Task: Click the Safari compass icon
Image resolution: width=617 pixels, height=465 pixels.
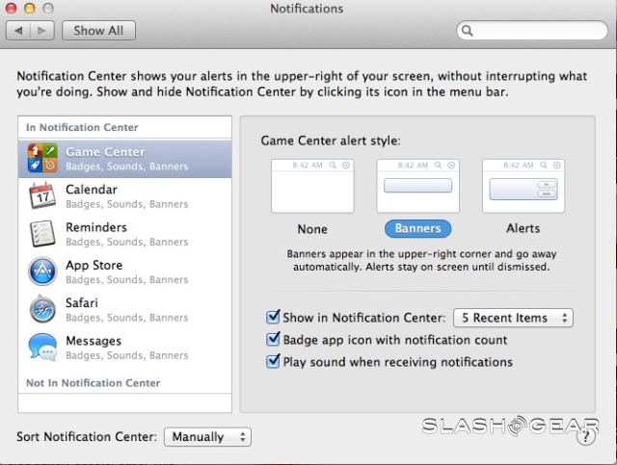Action: pos(41,309)
